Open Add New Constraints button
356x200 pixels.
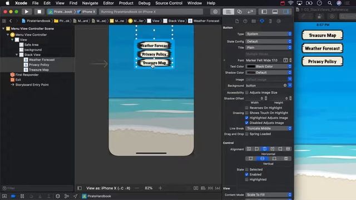click(x=210, y=188)
